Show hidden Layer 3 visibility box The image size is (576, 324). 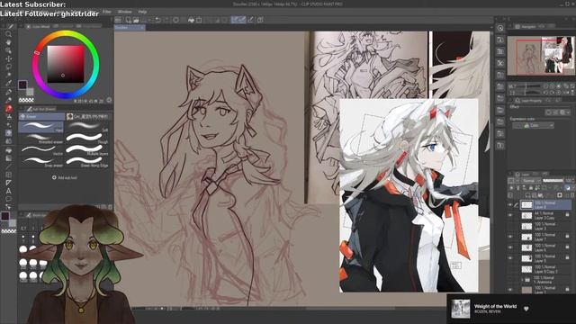point(510,226)
